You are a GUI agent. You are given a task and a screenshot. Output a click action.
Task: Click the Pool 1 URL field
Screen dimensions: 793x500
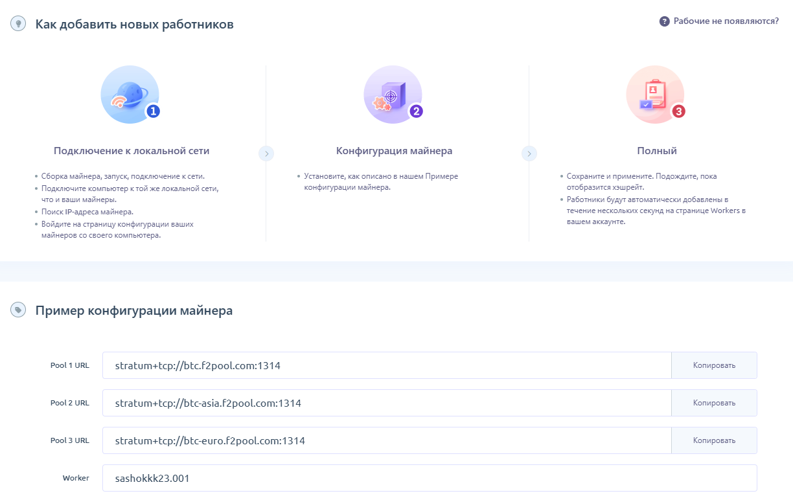coord(386,365)
